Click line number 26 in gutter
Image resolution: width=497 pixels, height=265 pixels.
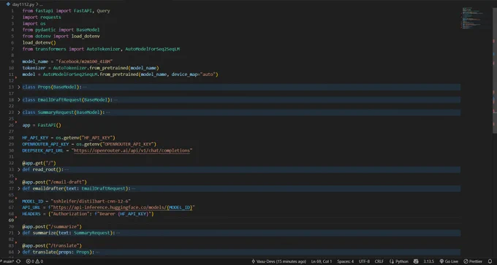(x=12, y=125)
